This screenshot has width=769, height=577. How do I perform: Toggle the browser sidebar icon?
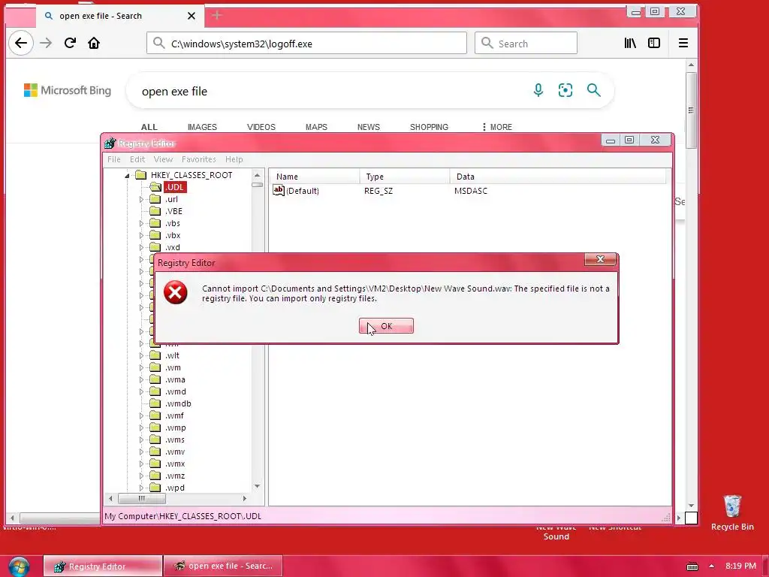654,43
